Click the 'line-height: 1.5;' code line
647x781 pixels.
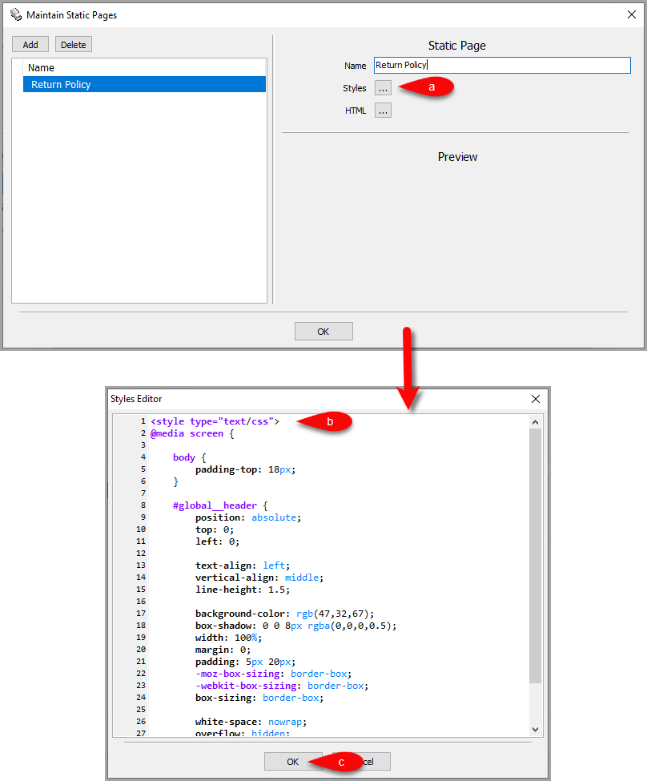[x=243, y=590]
